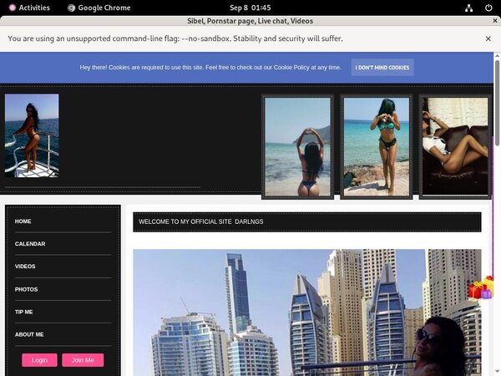Open the Videos section in sidebar
Image resolution: width=501 pixels, height=376 pixels.
[x=25, y=267]
